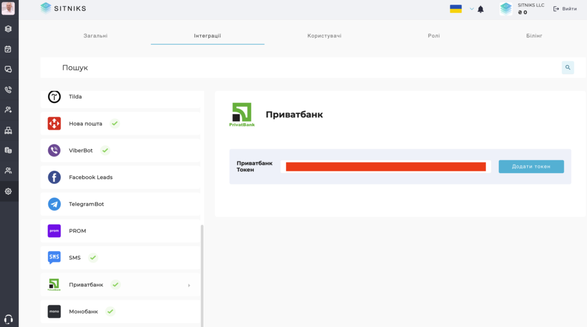
Task: Click the Приватбанк panel heading
Action: [x=294, y=114]
